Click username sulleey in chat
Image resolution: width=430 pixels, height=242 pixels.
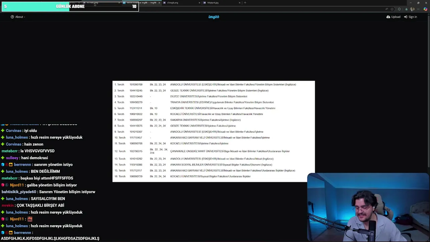[12, 158]
